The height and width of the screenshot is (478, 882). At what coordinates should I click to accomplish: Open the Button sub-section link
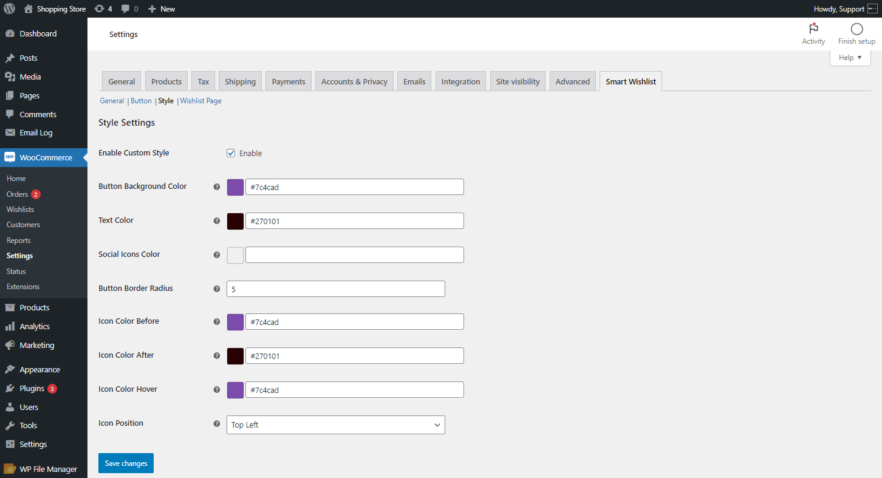click(141, 101)
